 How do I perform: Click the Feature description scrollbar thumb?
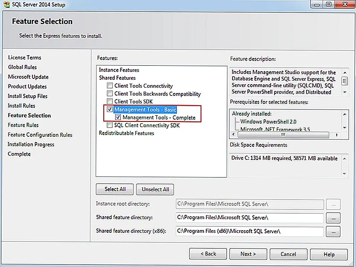[x=345, y=81]
